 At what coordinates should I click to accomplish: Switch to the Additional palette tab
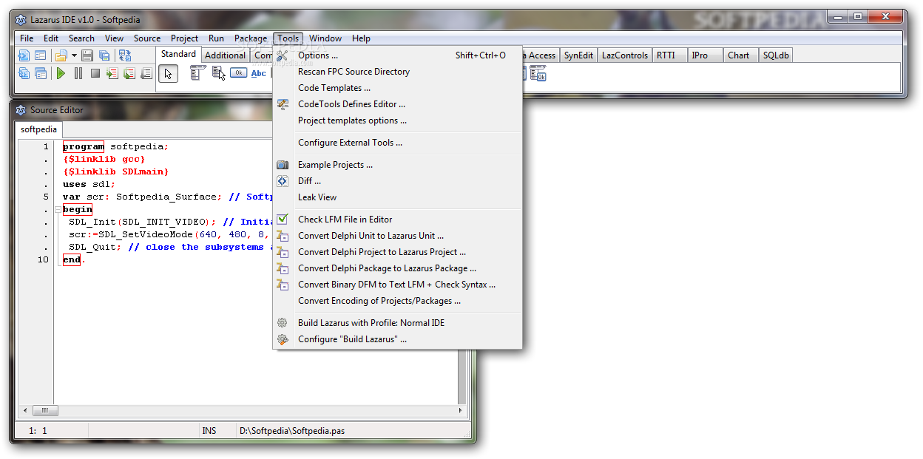pyautogui.click(x=225, y=55)
